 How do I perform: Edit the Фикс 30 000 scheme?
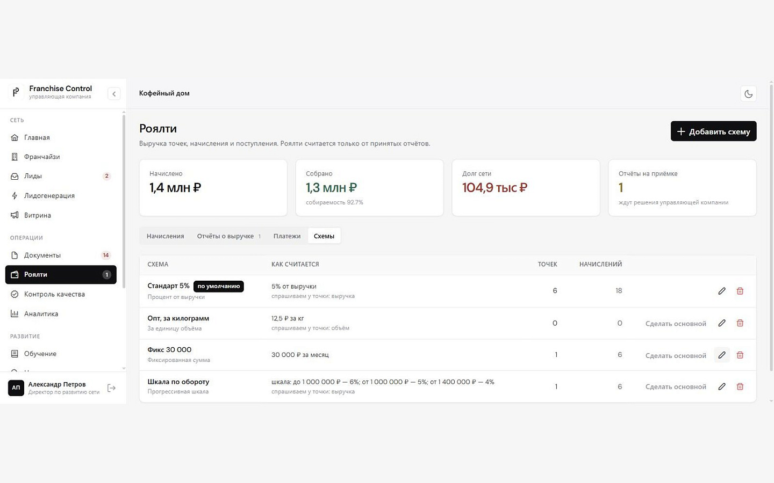[722, 355]
